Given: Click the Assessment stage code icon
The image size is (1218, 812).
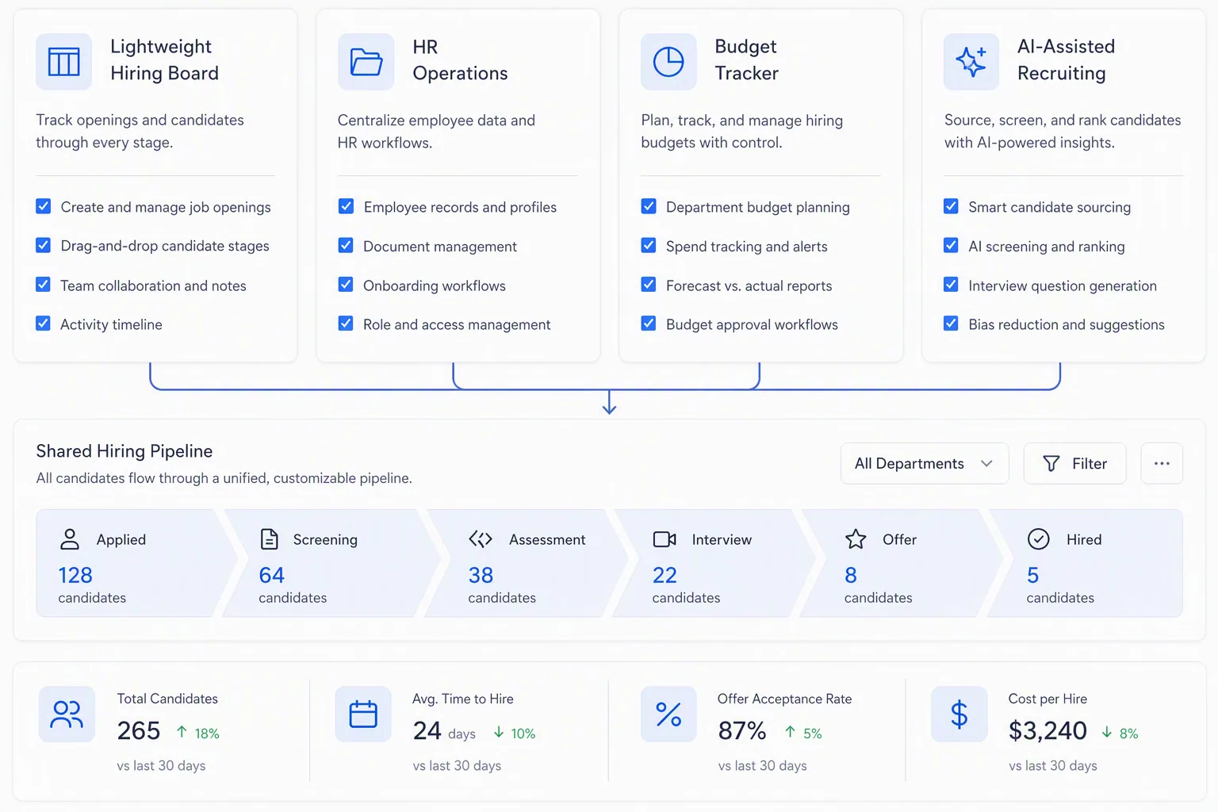Looking at the screenshot, I should point(481,539).
